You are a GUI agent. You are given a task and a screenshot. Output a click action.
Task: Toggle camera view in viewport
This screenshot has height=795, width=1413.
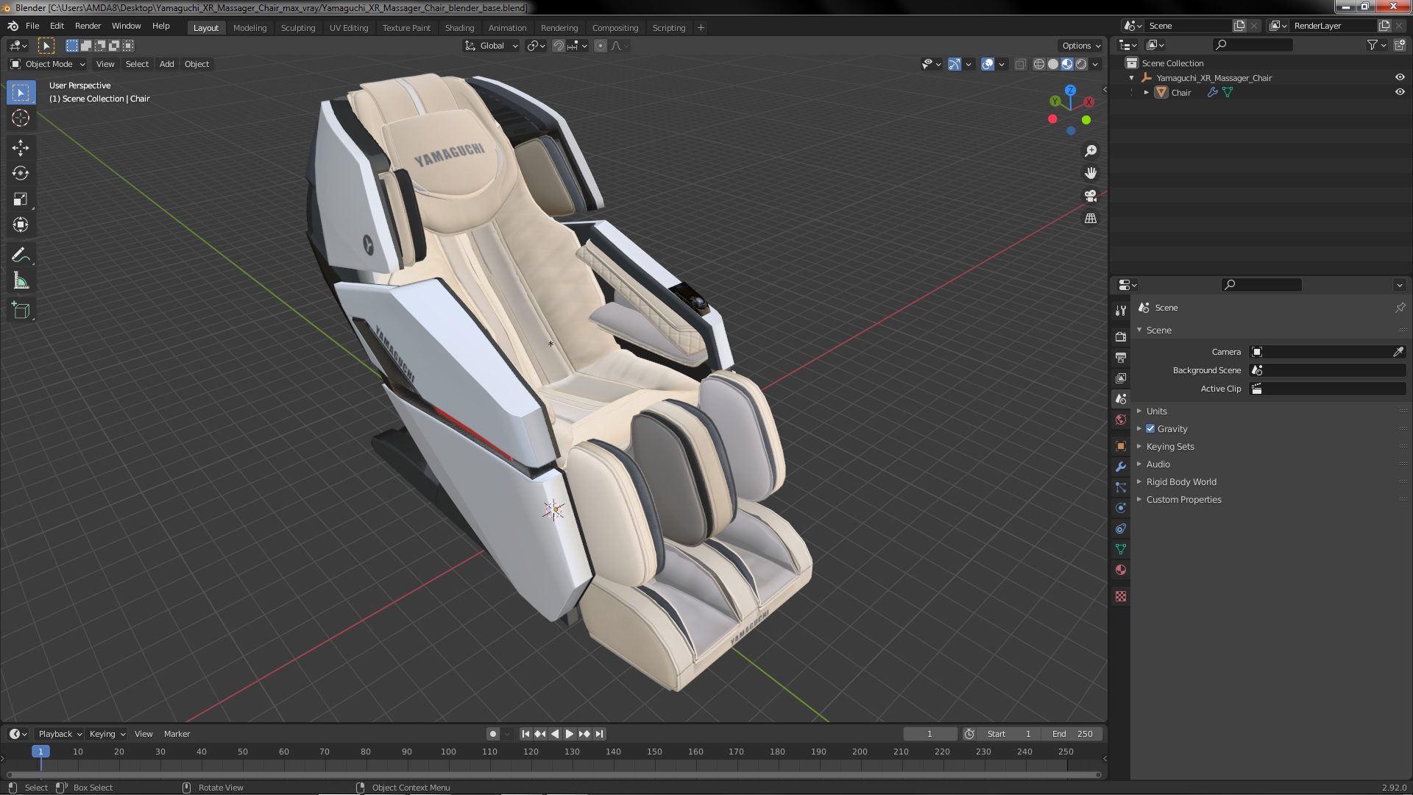[x=1091, y=196]
